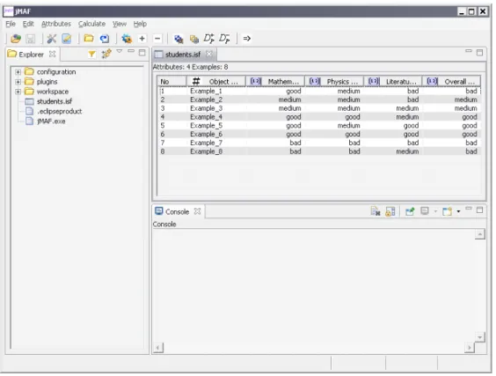Click the plus add toolbar icon

click(x=142, y=39)
